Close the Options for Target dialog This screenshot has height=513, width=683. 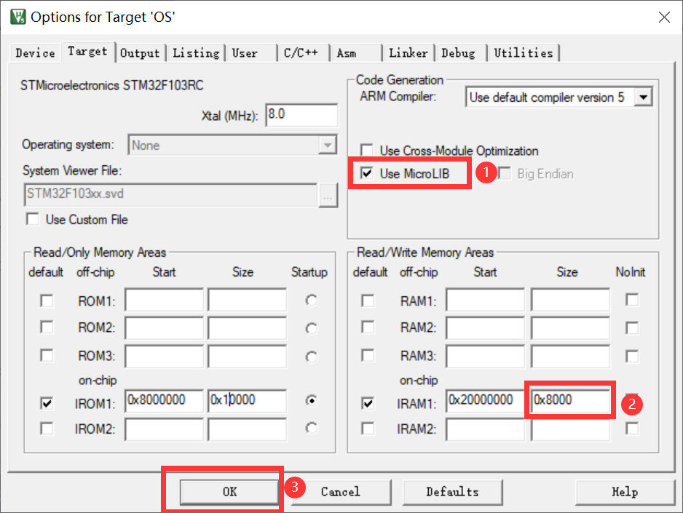(664, 17)
